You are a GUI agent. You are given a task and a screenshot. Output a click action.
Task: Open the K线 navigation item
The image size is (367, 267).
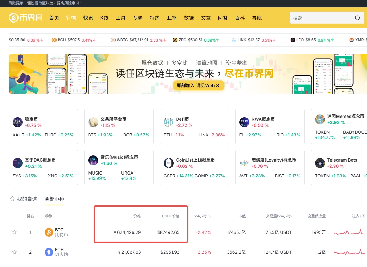(x=104, y=18)
